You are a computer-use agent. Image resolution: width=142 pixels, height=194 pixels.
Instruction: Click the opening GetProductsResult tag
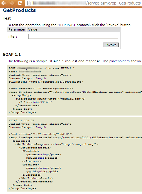pyautogui.click(x=35, y=148)
